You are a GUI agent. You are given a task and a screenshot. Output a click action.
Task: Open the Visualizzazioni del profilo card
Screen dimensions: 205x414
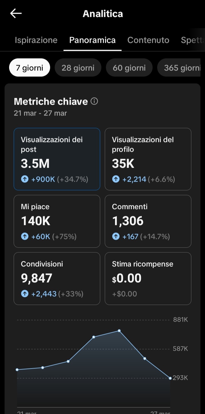148,159
